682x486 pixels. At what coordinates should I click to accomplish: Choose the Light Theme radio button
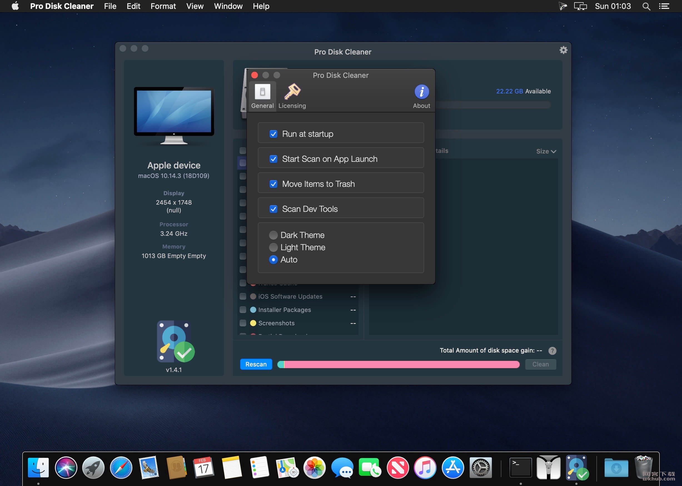coord(273,247)
